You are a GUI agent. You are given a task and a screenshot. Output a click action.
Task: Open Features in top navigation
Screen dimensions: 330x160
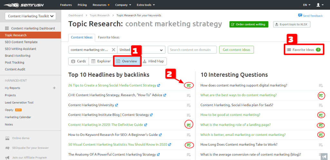(x=66, y=5)
